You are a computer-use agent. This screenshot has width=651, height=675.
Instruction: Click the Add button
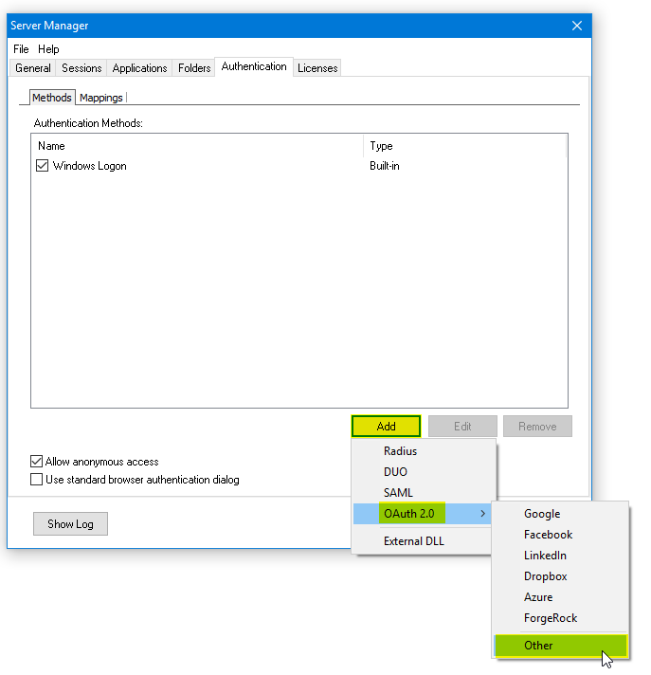386,427
